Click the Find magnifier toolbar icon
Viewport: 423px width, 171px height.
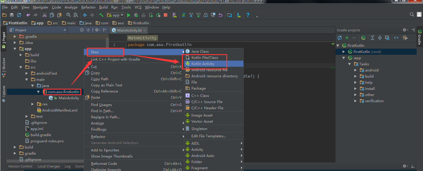pyautogui.click(x=68, y=15)
